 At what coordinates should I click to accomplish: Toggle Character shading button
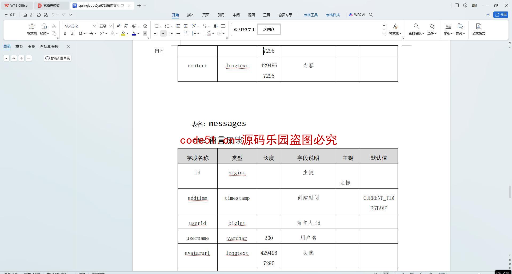point(145,33)
